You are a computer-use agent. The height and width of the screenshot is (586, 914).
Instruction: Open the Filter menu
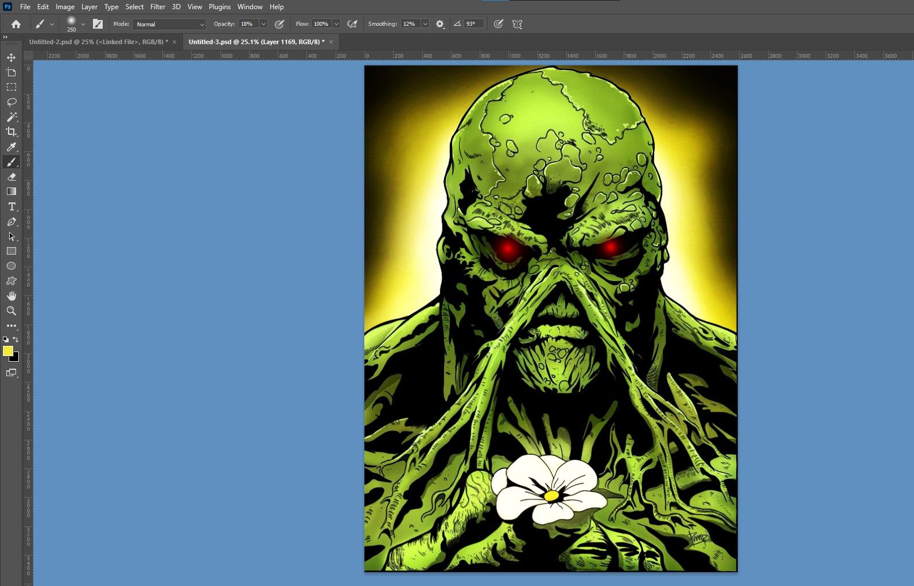pyautogui.click(x=158, y=7)
